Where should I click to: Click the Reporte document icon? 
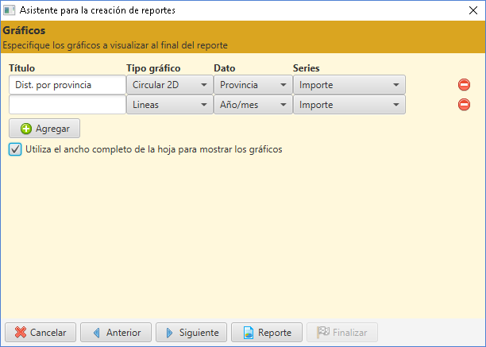coord(249,333)
